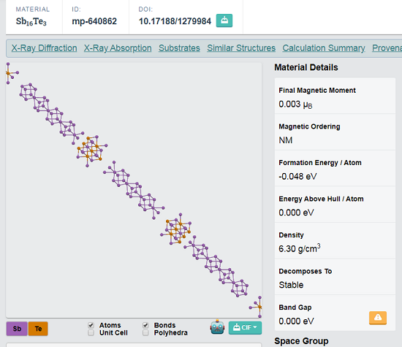Go to X-Ray Diffraction section

tap(44, 48)
